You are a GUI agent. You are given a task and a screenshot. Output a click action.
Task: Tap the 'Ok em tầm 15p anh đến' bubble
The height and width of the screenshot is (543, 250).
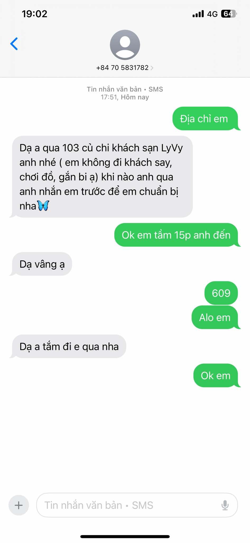point(176,235)
